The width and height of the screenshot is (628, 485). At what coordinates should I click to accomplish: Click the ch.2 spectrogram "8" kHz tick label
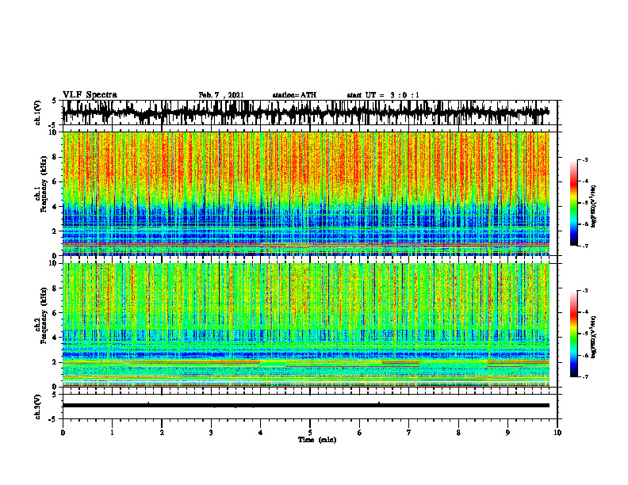tap(55, 288)
